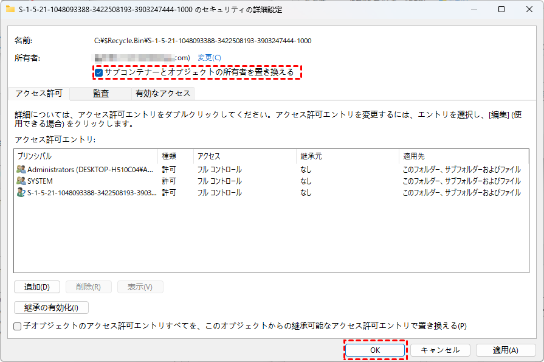Switch to the 監査 tab
This screenshot has width=544, height=362.
click(x=101, y=94)
